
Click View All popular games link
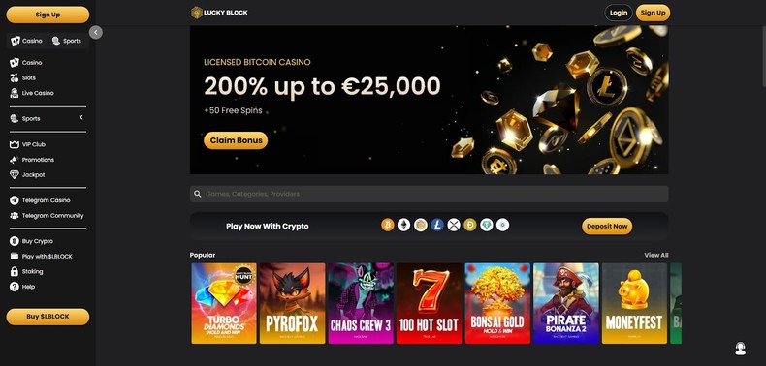pyautogui.click(x=656, y=255)
